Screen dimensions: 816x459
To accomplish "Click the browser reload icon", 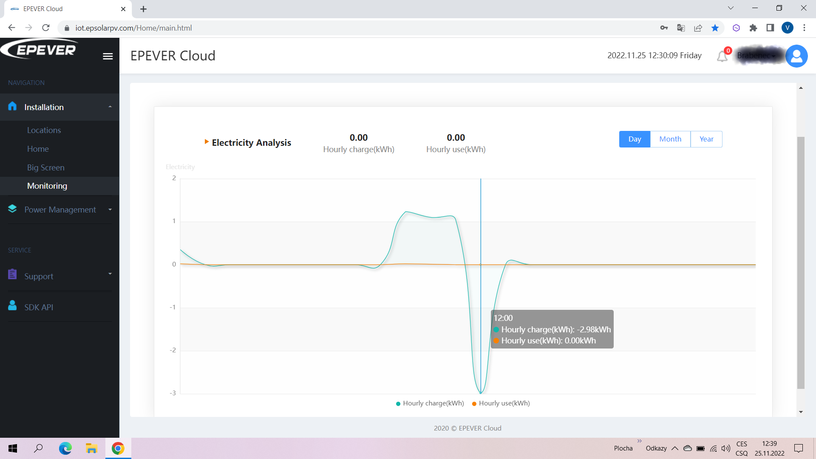I will click(x=46, y=28).
